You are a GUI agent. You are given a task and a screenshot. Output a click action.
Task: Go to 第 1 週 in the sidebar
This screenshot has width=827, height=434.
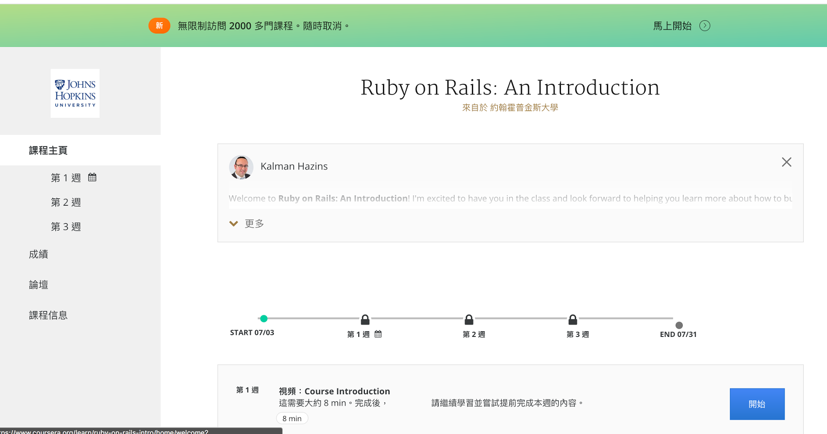click(x=66, y=178)
